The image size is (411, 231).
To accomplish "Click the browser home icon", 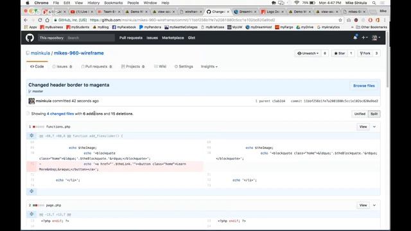I will click(47, 20).
